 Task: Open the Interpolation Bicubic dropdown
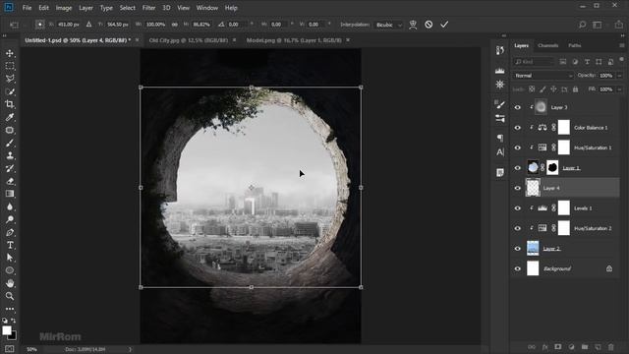(388, 25)
